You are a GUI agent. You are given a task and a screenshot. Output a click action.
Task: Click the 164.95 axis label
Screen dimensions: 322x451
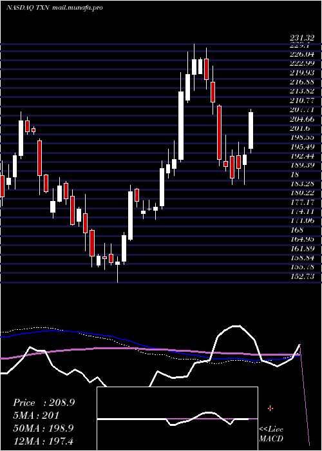[x=302, y=239]
